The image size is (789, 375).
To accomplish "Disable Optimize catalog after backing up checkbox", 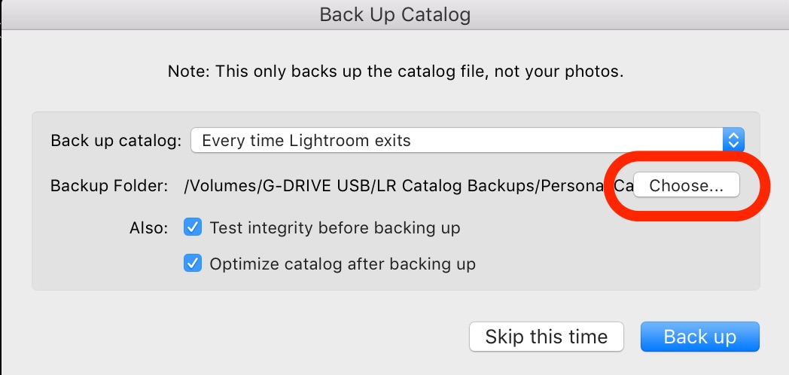I will click(x=193, y=264).
